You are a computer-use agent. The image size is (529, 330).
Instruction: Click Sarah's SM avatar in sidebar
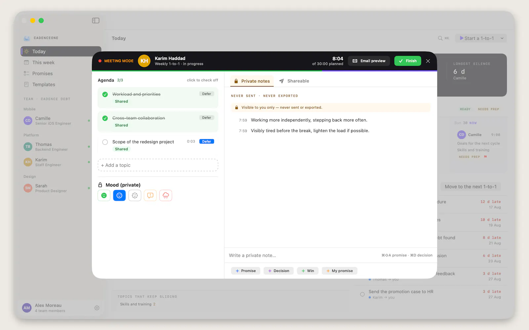click(28, 188)
